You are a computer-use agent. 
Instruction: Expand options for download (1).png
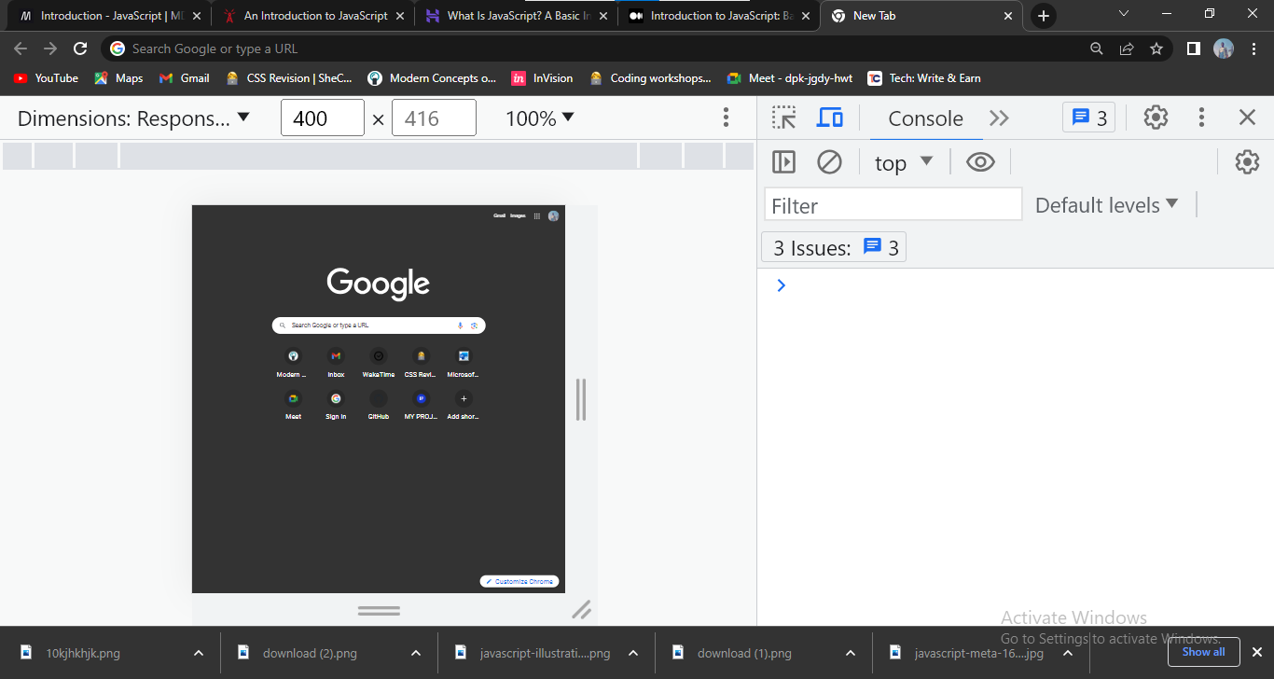tap(851, 653)
